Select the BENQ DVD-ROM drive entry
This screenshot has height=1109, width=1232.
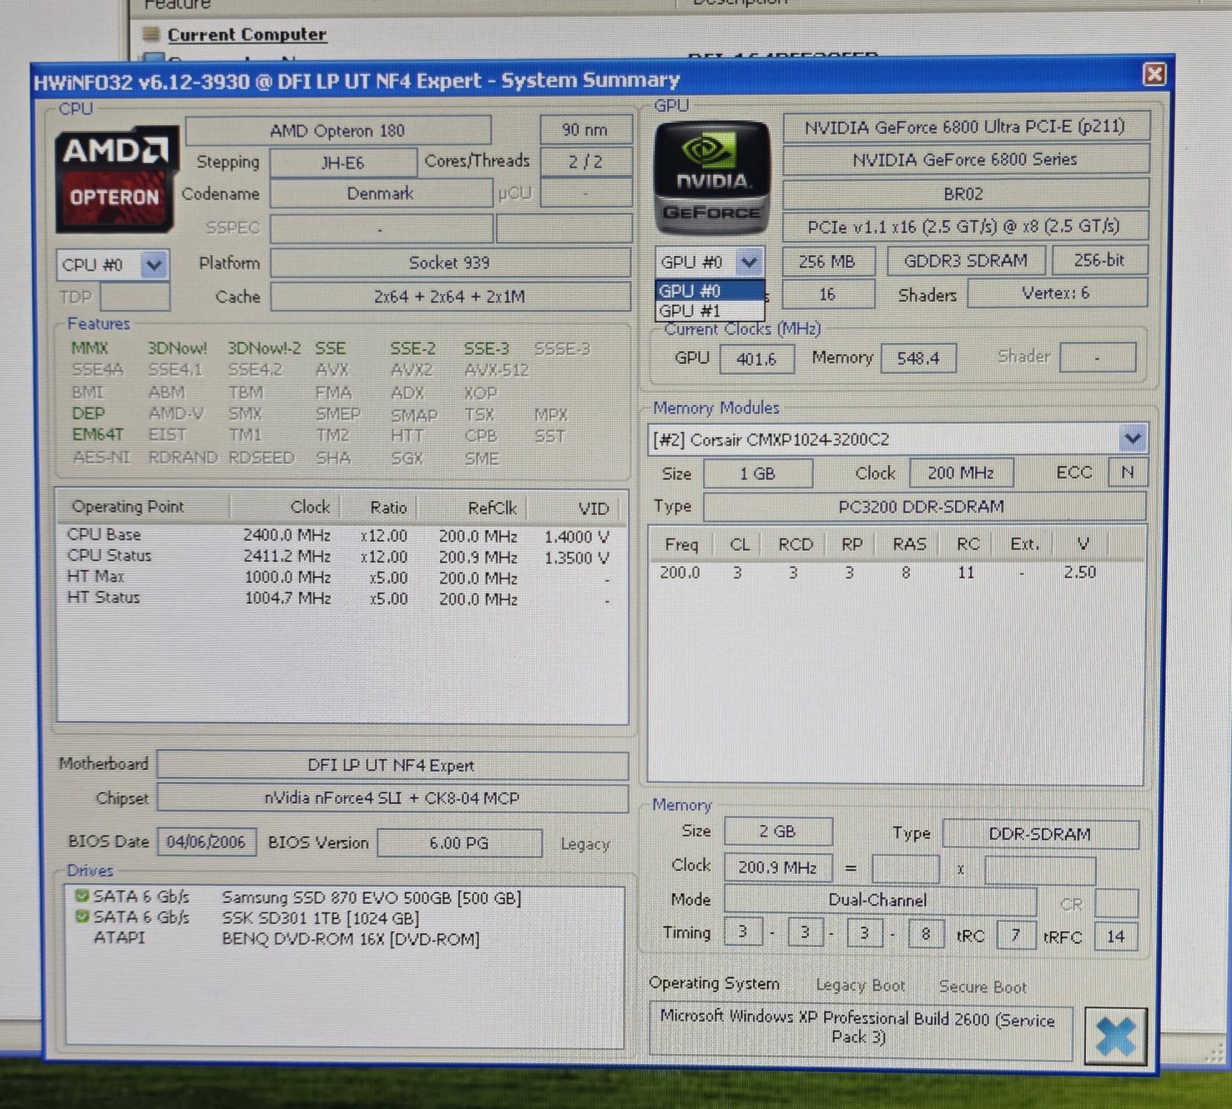[349, 939]
